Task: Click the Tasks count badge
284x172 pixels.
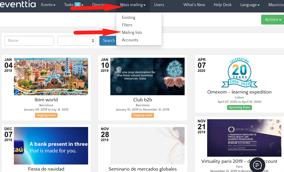Action: coord(77,4)
